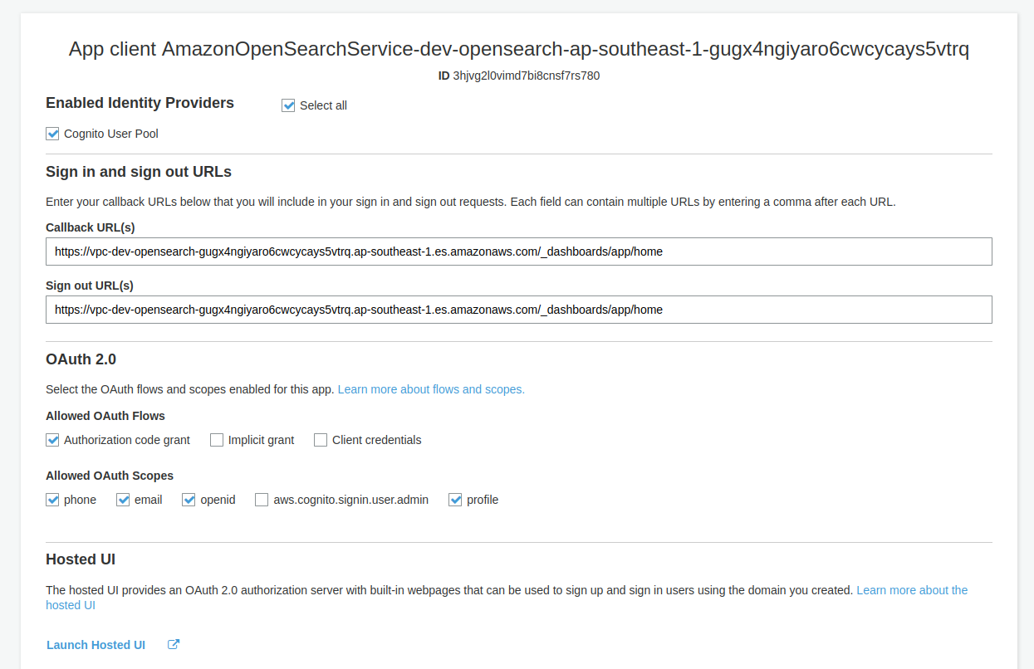Click the Sign in and sign out URLs heading
The image size is (1034, 669).
(x=139, y=172)
